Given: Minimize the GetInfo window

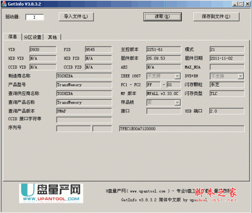Looking at the screenshot, I should [x=235, y=4].
